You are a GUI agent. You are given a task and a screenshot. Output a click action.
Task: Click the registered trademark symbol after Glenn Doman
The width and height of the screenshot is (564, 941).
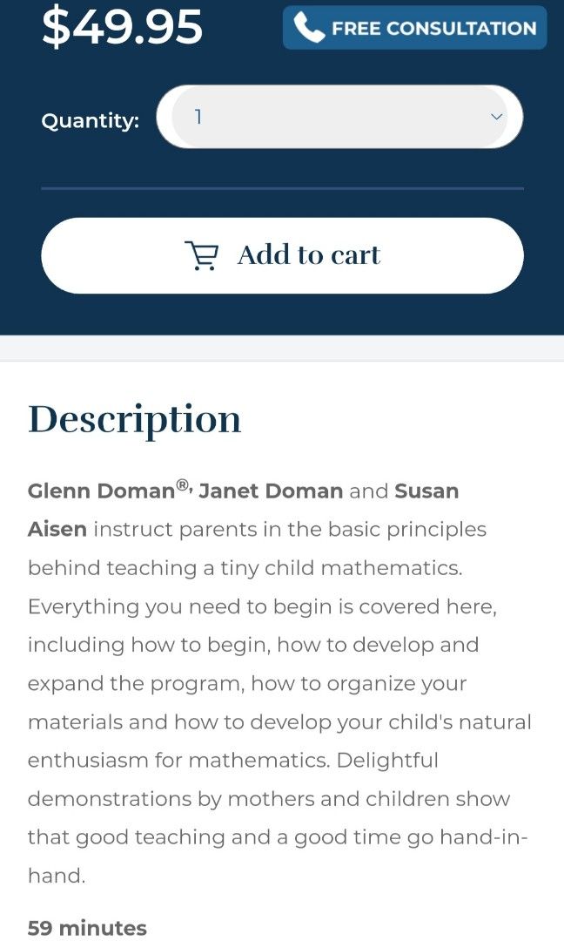184,486
